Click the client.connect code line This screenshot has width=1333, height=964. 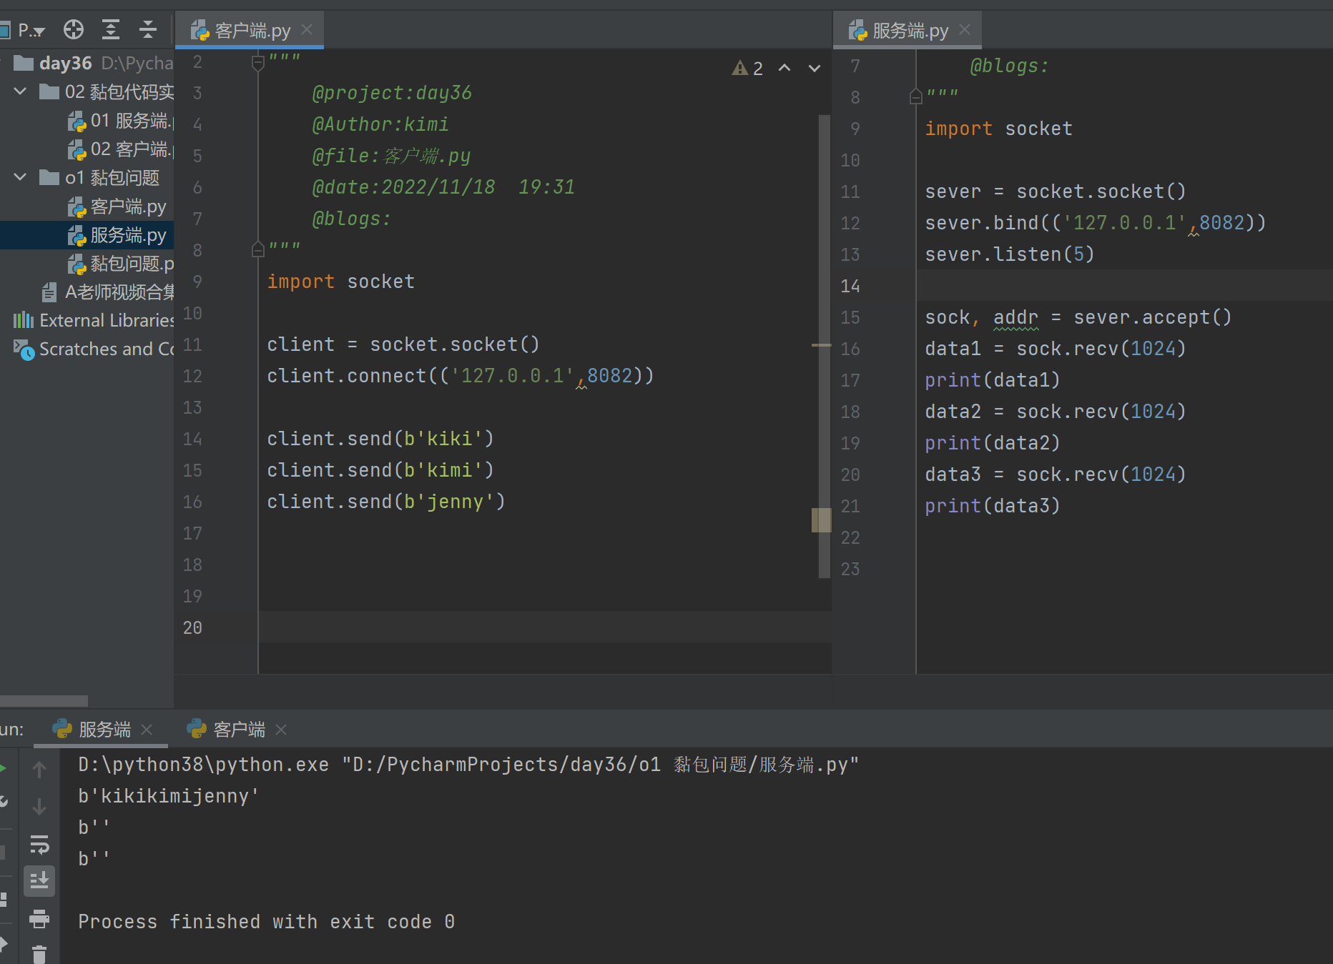pos(461,376)
